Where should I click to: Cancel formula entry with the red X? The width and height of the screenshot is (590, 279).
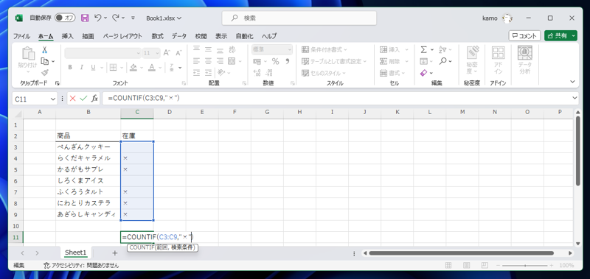[x=72, y=99]
